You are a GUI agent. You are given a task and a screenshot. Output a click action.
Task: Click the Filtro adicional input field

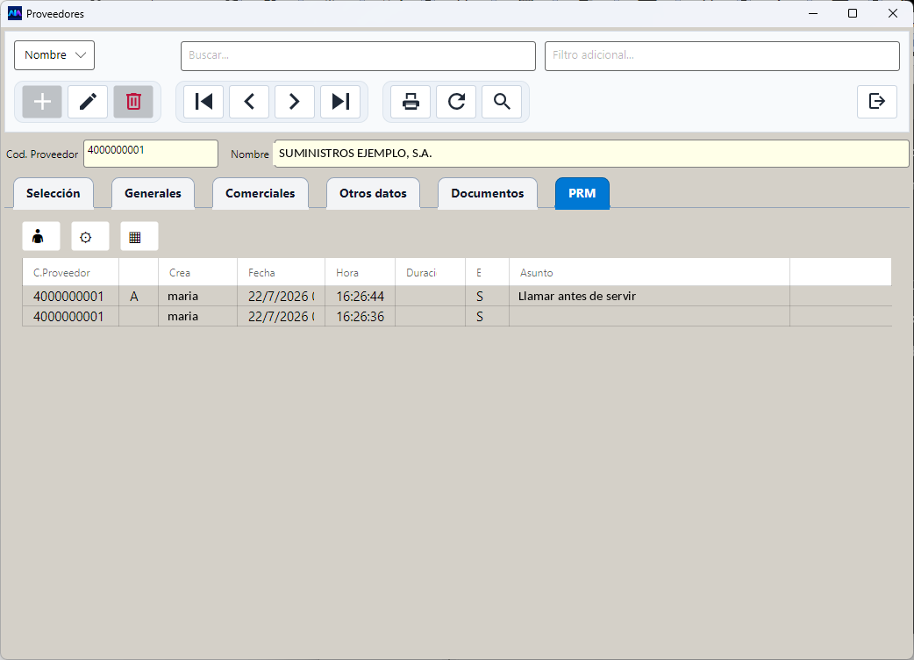point(722,56)
